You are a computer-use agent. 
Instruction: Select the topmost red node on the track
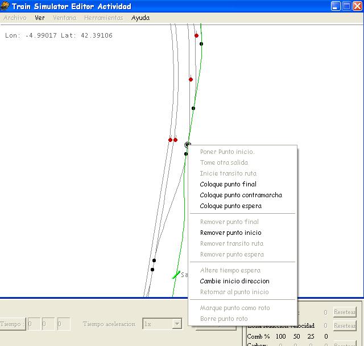[x=196, y=35]
